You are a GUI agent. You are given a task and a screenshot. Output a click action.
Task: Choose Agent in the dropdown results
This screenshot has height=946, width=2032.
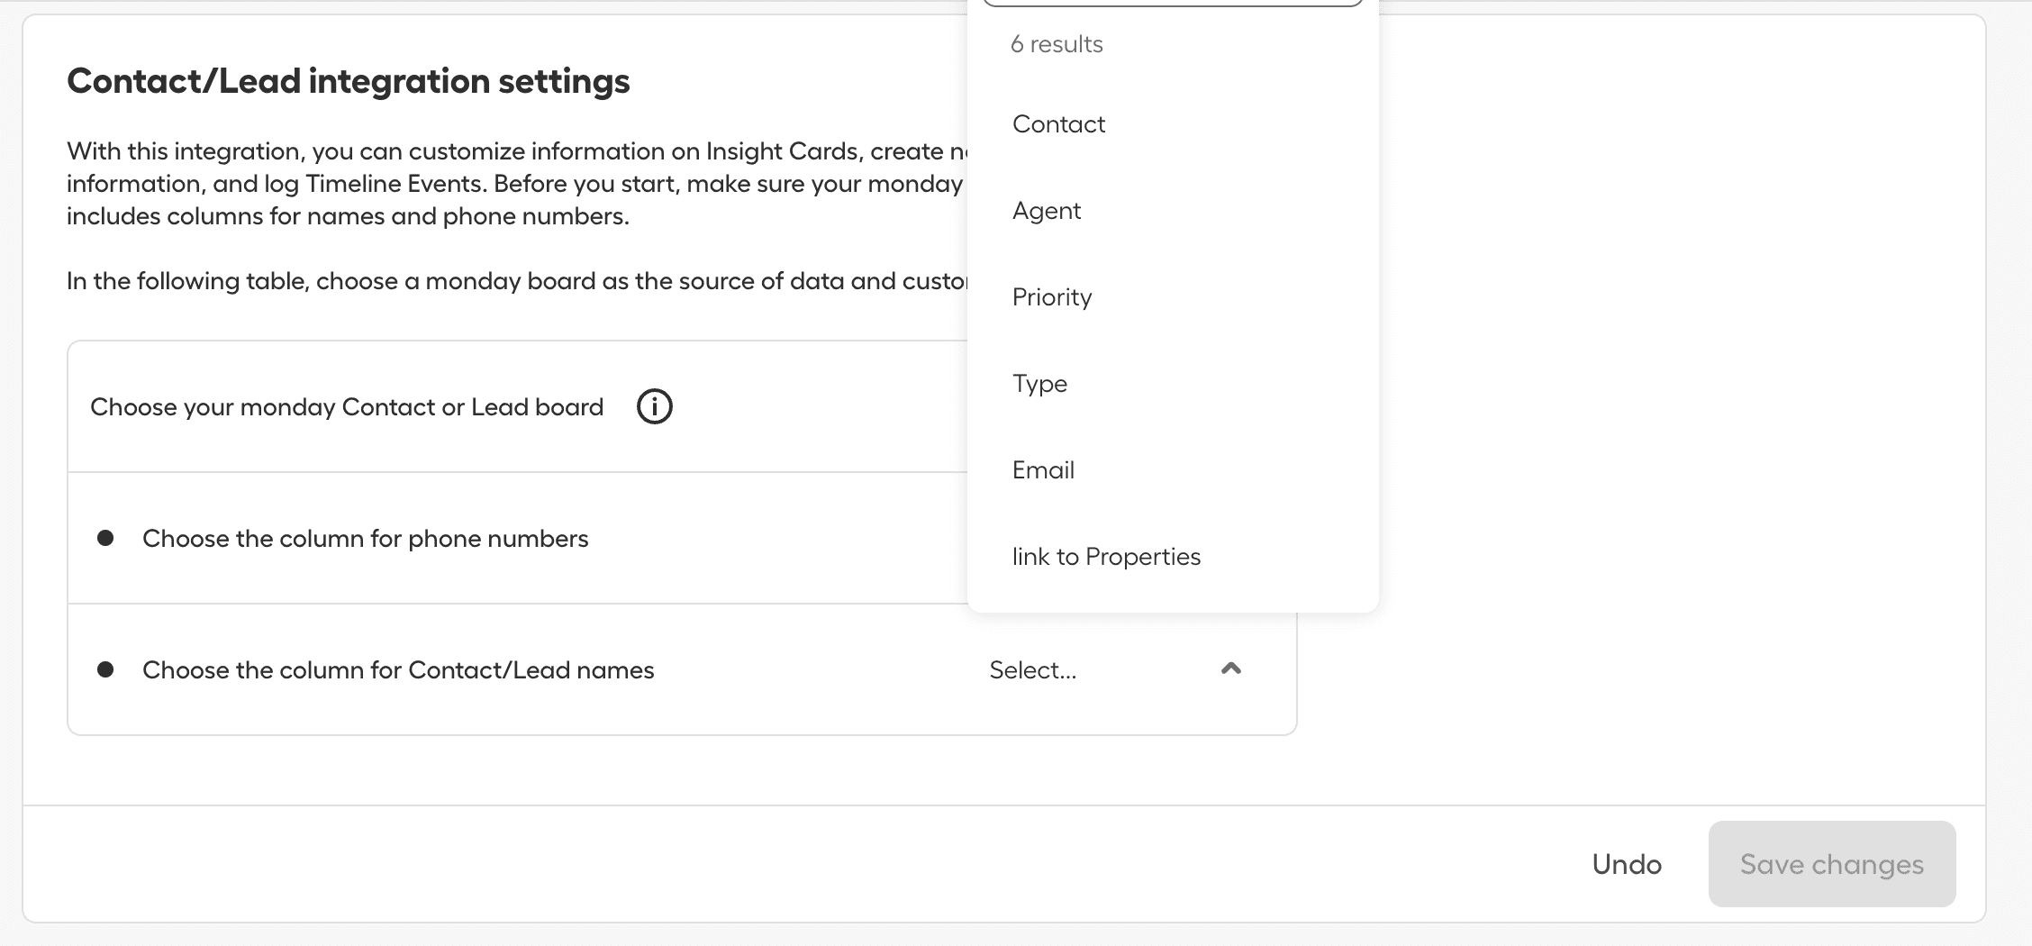pyautogui.click(x=1047, y=211)
